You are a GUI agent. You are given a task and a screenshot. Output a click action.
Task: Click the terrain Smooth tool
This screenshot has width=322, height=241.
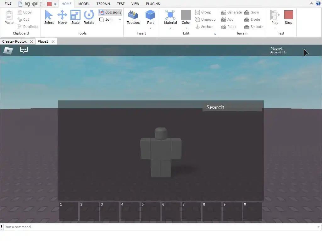pyautogui.click(x=247, y=27)
